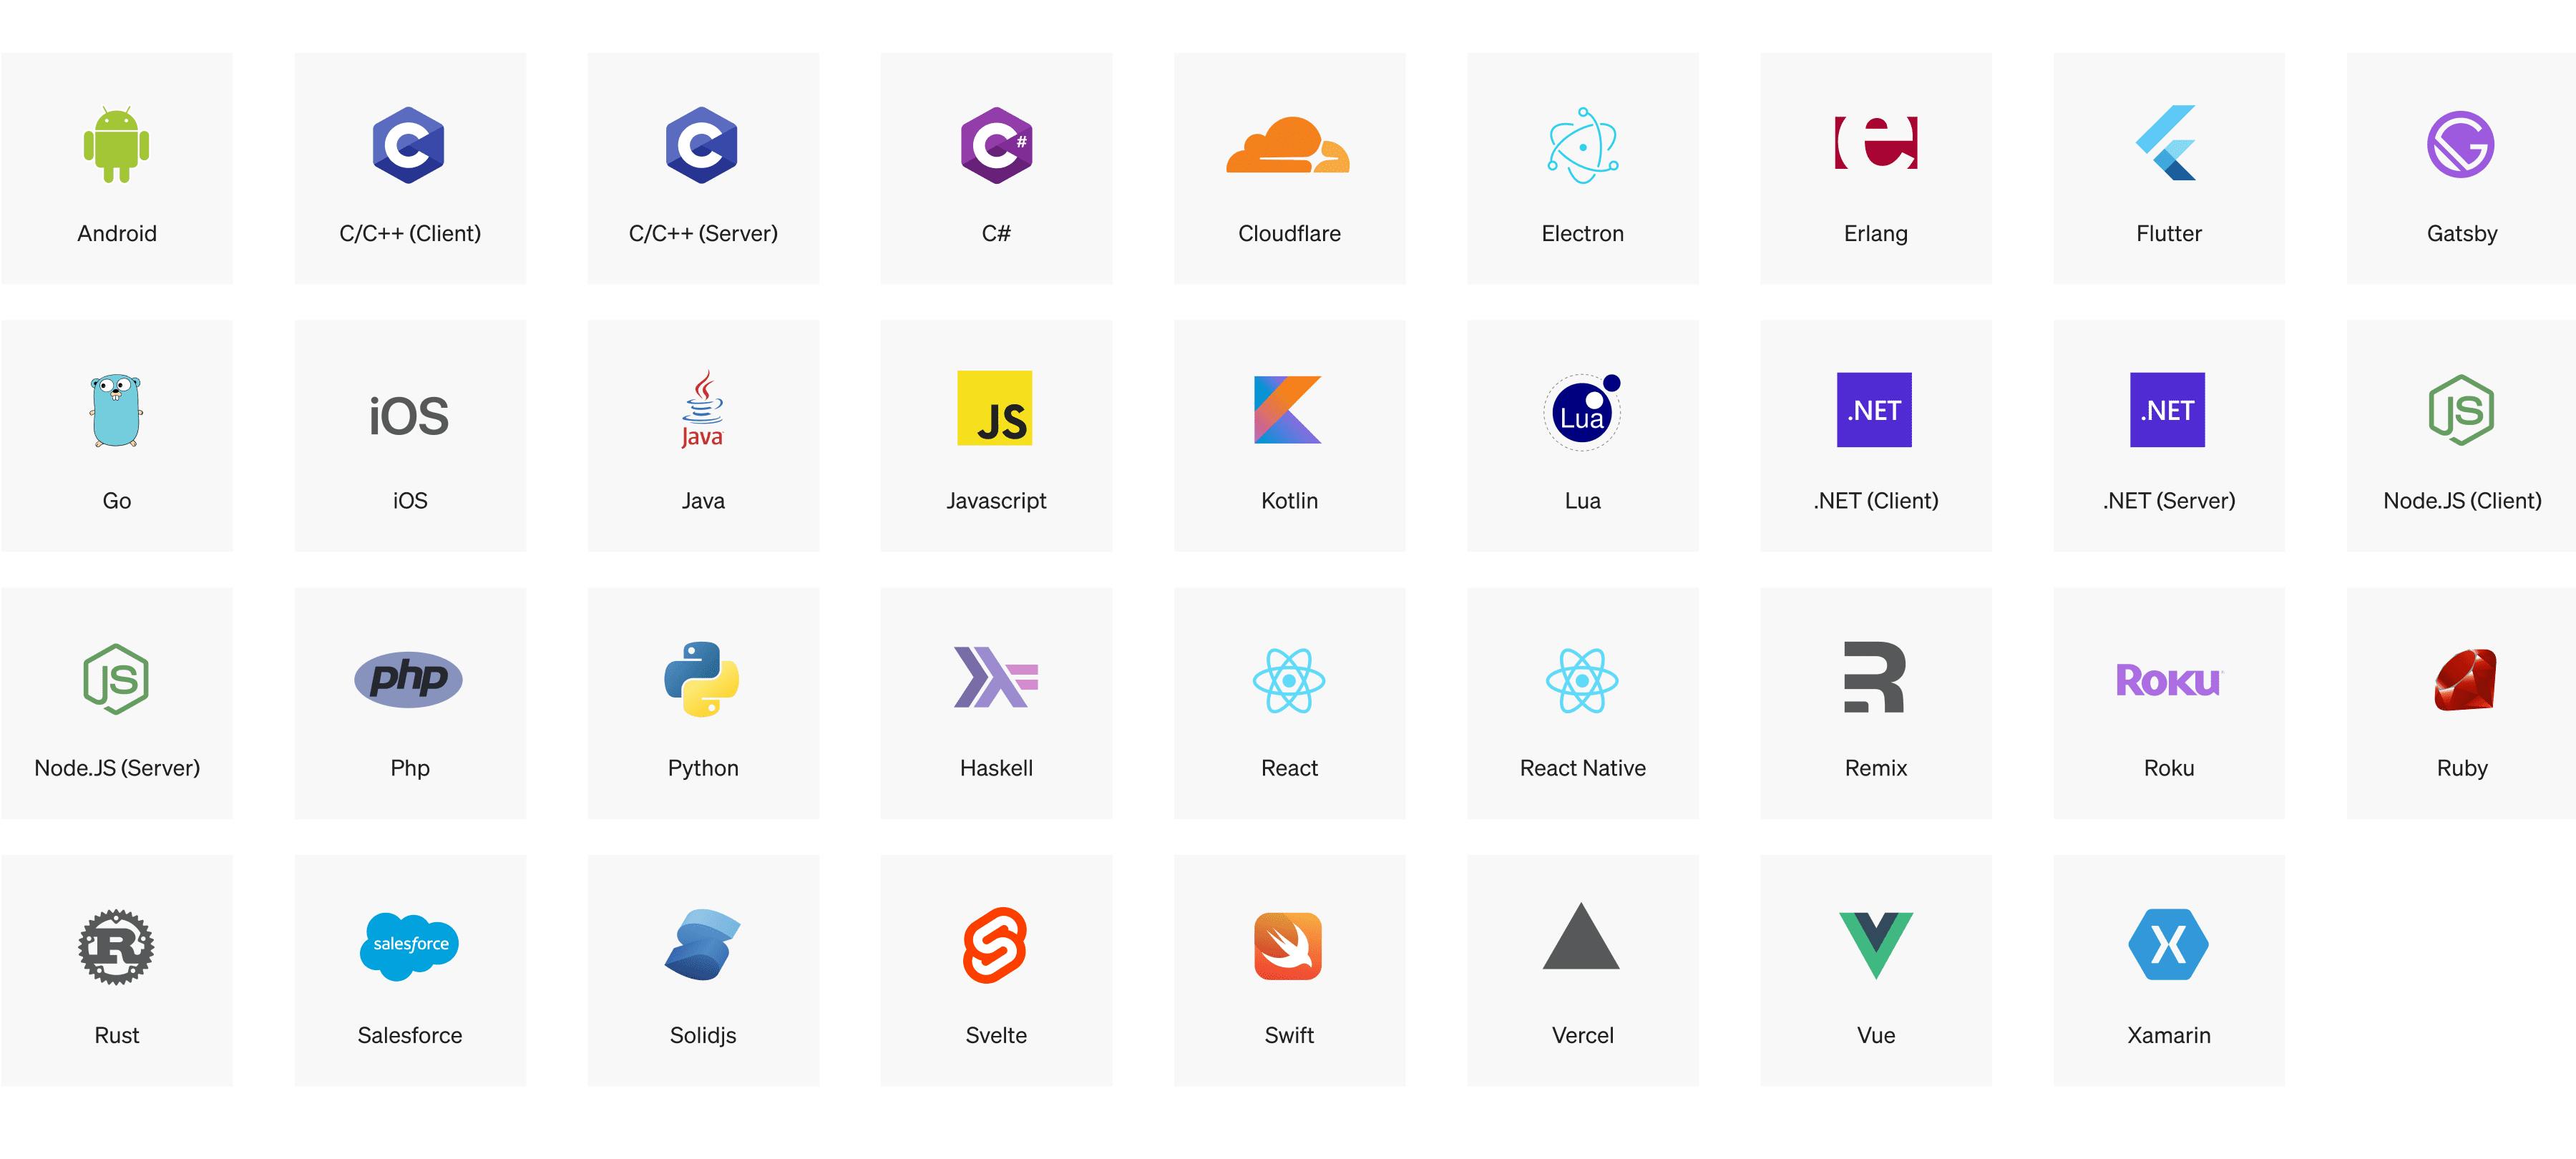Screen dimensions: 2576x1159
Task: Click the Android robot icon
Action: pyautogui.click(x=116, y=145)
